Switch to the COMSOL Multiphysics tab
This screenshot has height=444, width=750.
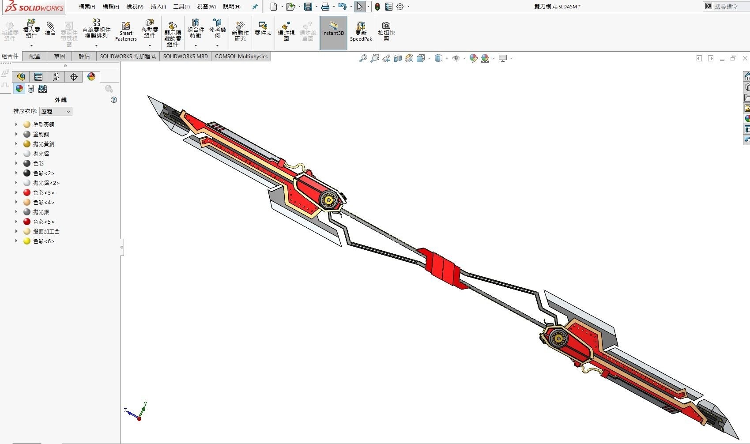[241, 56]
